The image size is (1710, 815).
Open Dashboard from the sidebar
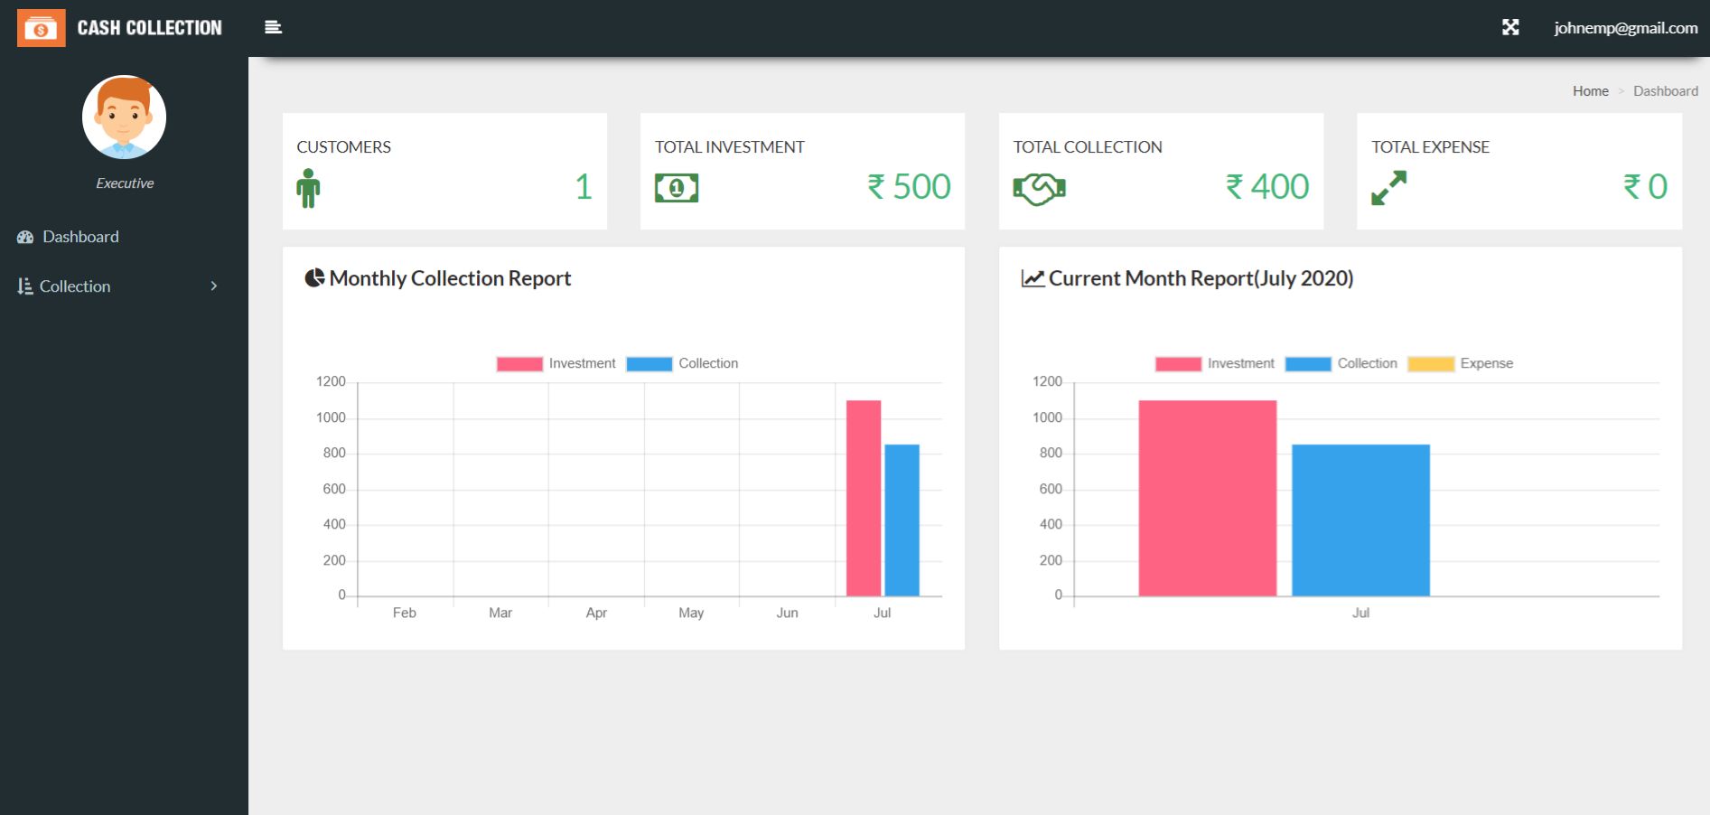pos(80,237)
